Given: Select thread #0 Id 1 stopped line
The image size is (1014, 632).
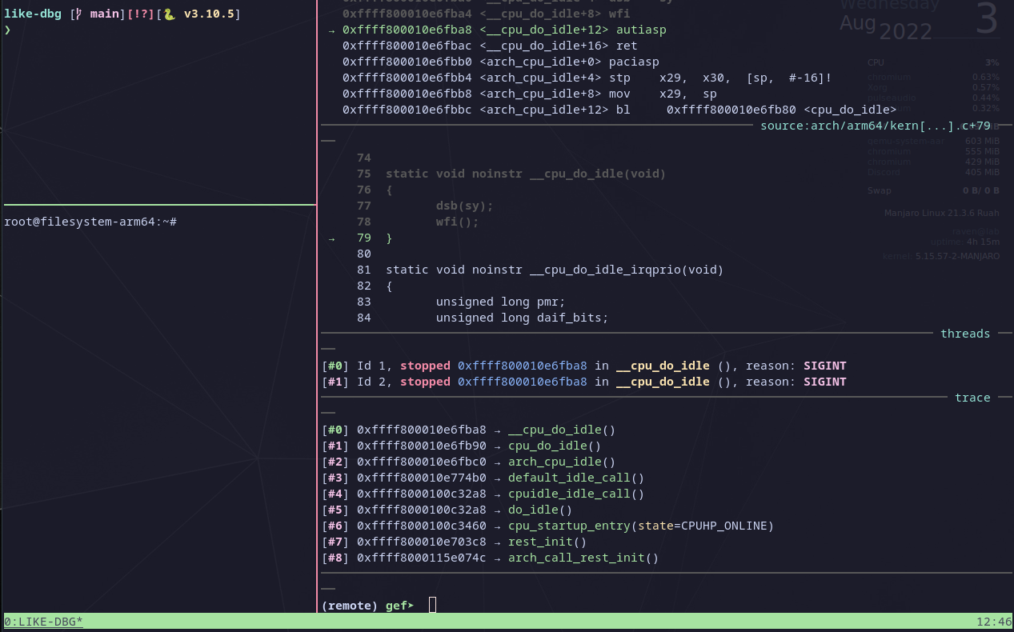Looking at the screenshot, I should point(584,366).
